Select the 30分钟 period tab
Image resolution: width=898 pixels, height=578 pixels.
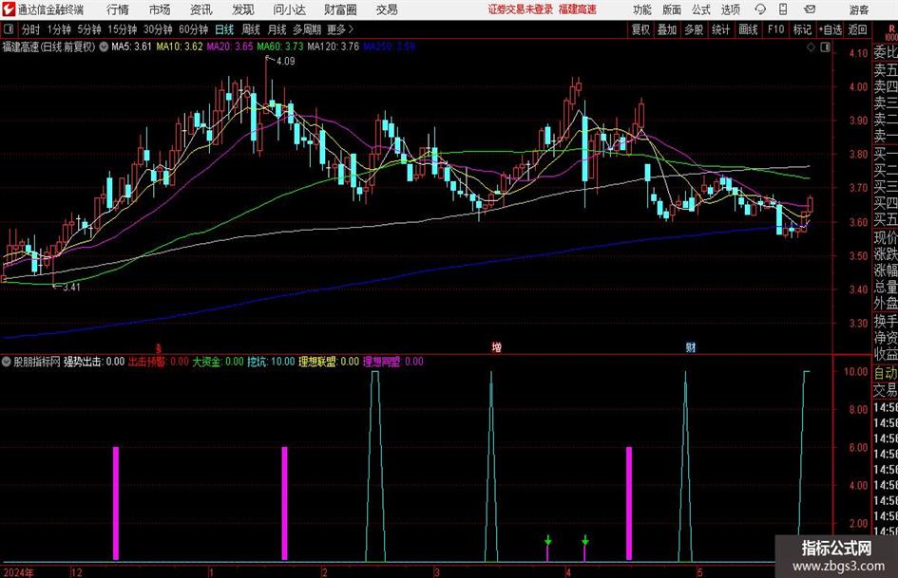point(158,29)
